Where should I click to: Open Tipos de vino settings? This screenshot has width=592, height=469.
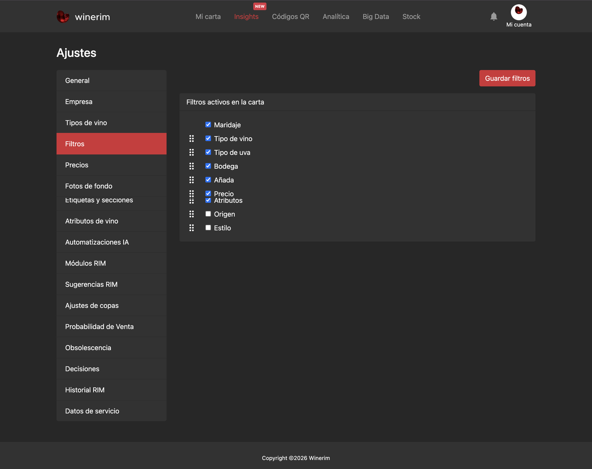(111, 123)
